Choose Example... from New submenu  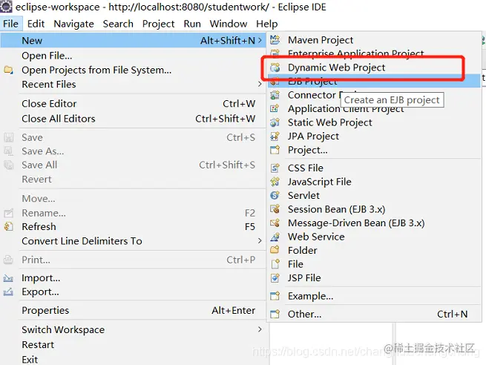(375, 296)
